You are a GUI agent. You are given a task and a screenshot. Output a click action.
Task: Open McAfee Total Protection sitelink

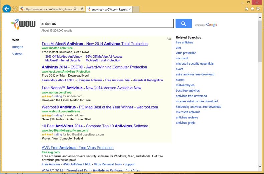103,60
